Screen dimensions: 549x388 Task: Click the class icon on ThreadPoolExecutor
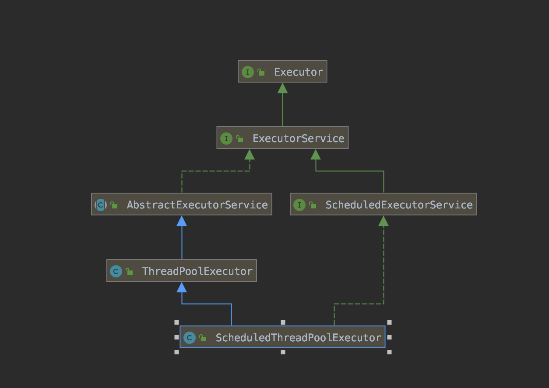(x=116, y=271)
